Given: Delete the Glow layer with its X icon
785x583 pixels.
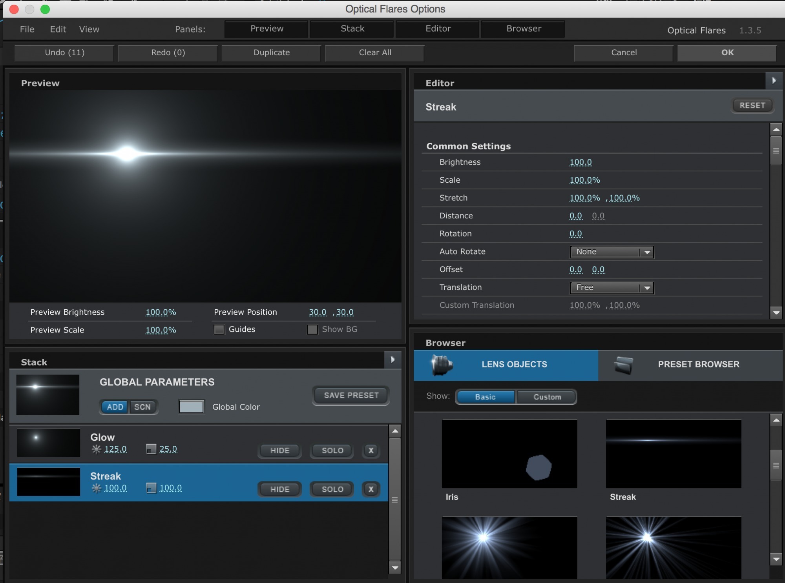Looking at the screenshot, I should coord(371,450).
